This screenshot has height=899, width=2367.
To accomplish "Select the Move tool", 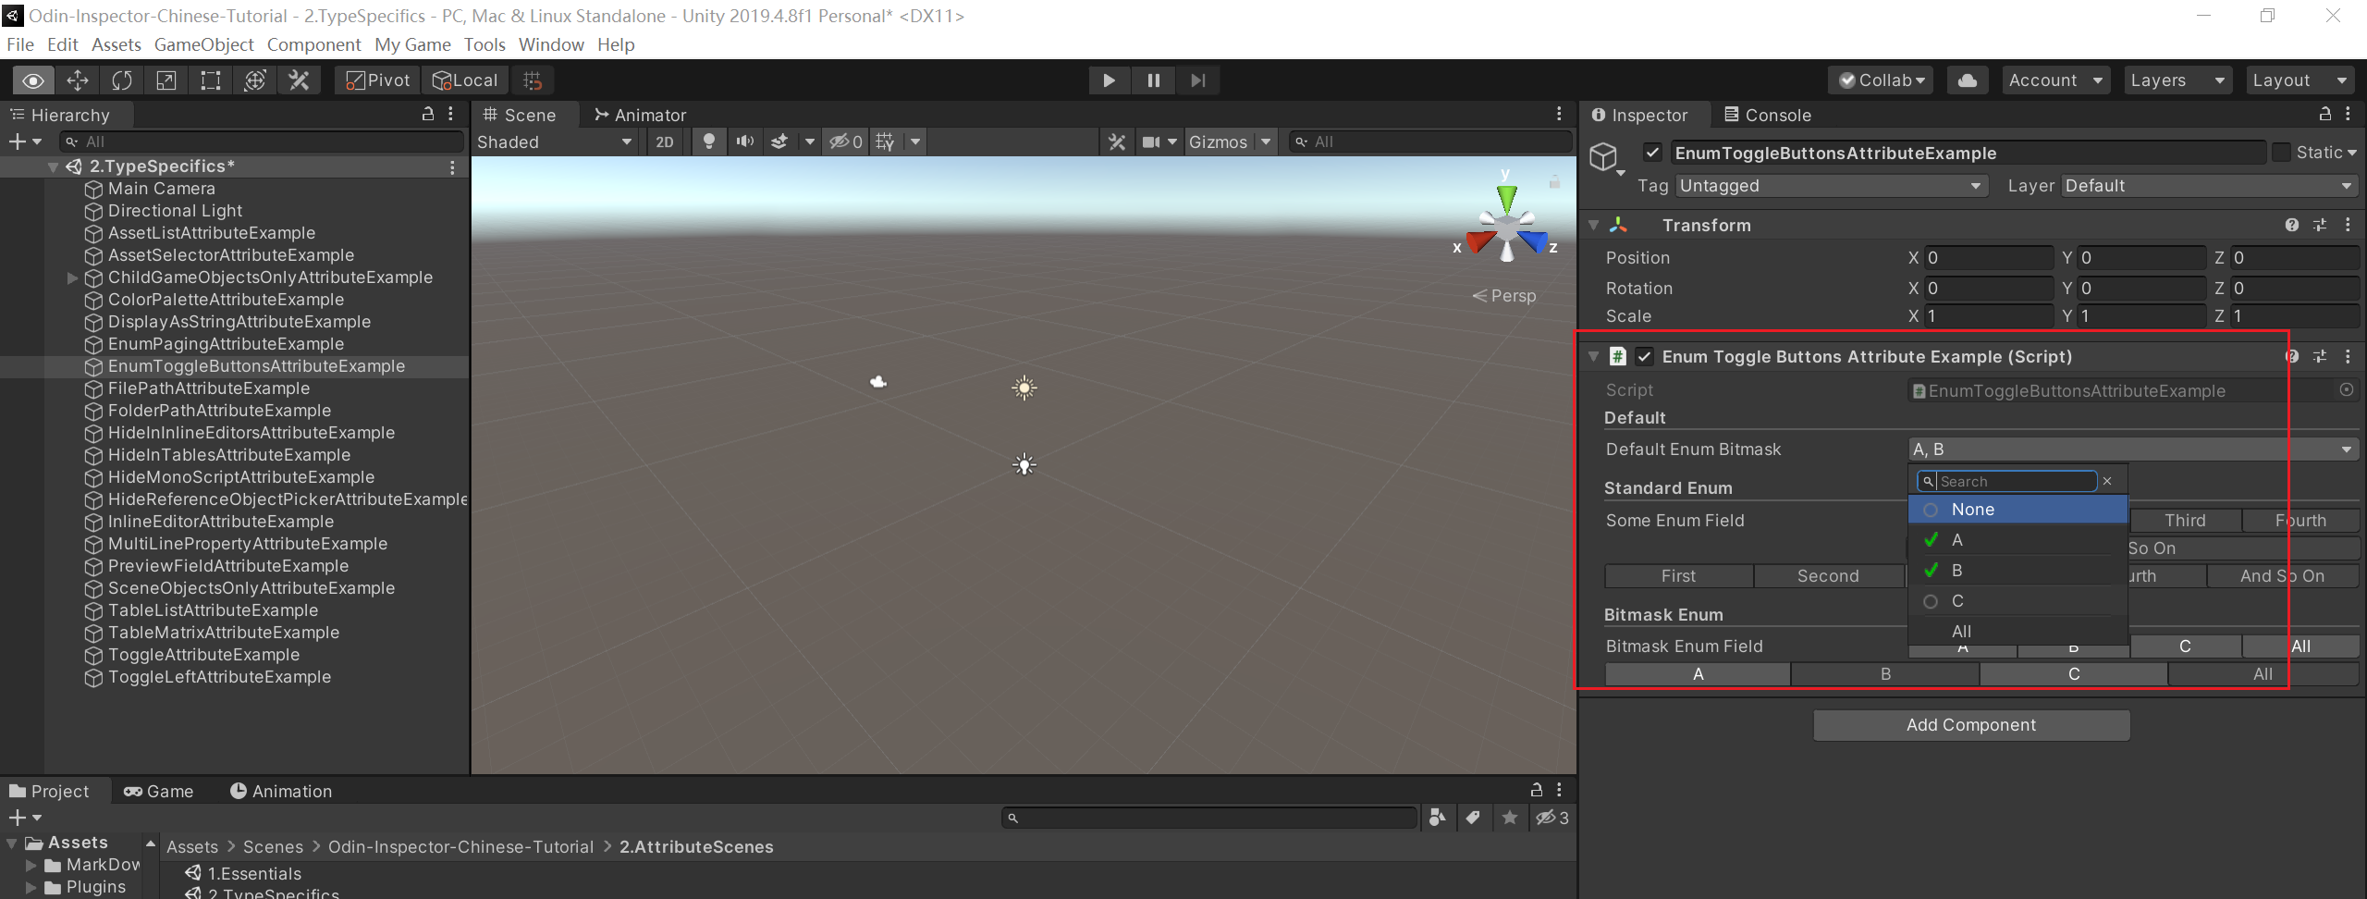I will (78, 80).
